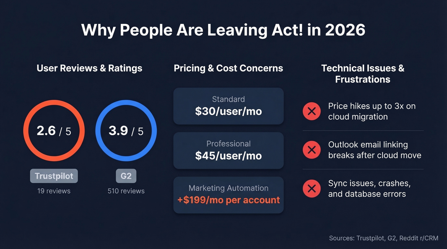The image size is (447, 249).
Task: Click the User Reviews & Ratings heading
Action: pos(89,68)
